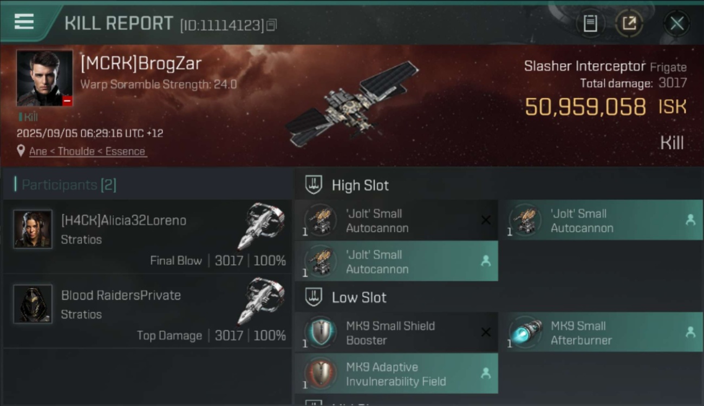704x406 pixels.
Task: Open MK9 Adaptive Invulnerability Field item
Action: [396, 374]
